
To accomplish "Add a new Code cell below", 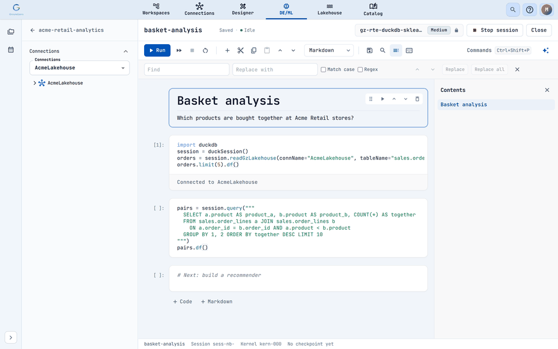I will [x=183, y=302].
